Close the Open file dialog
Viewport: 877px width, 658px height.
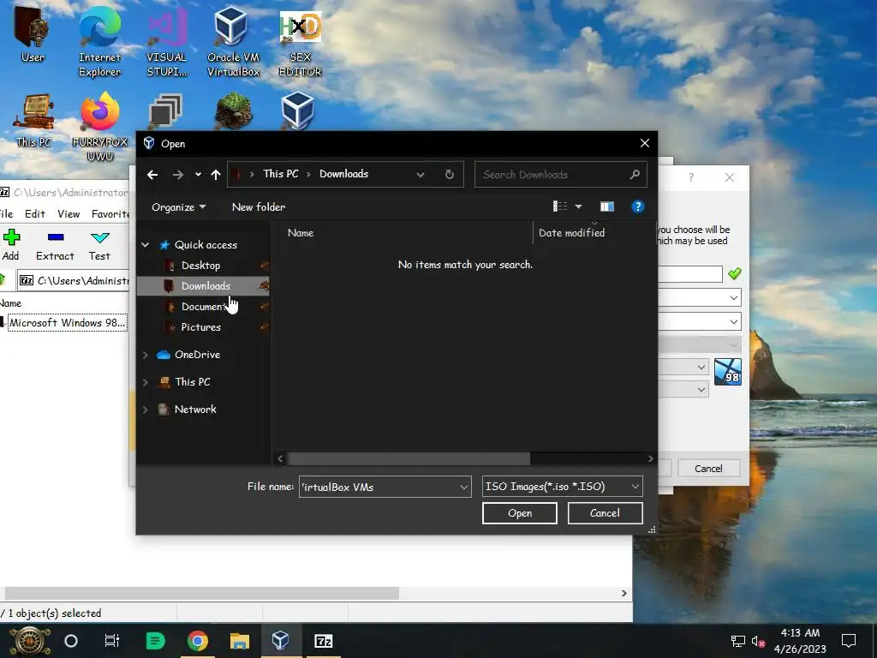point(645,143)
